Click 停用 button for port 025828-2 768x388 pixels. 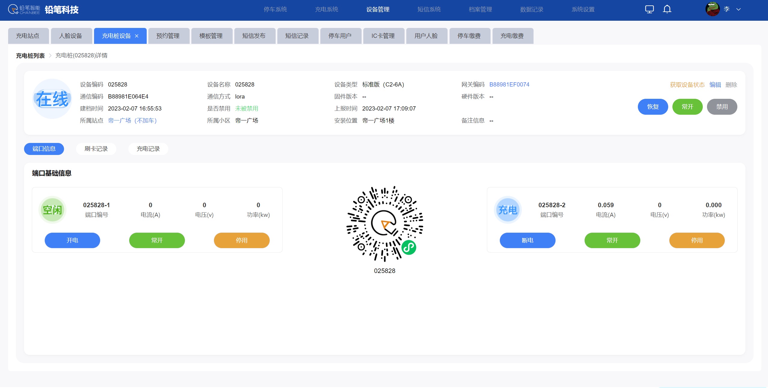(x=697, y=241)
